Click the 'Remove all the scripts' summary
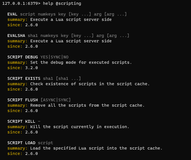 87,105
